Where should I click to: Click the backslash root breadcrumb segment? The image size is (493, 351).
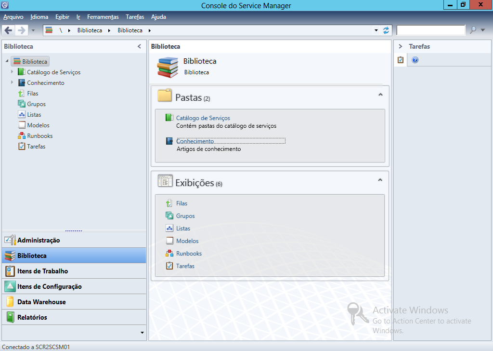[x=61, y=30]
